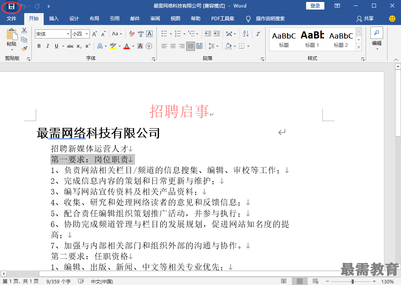Increase paragraph indent
Screen dimensions: 401x285
(217, 34)
